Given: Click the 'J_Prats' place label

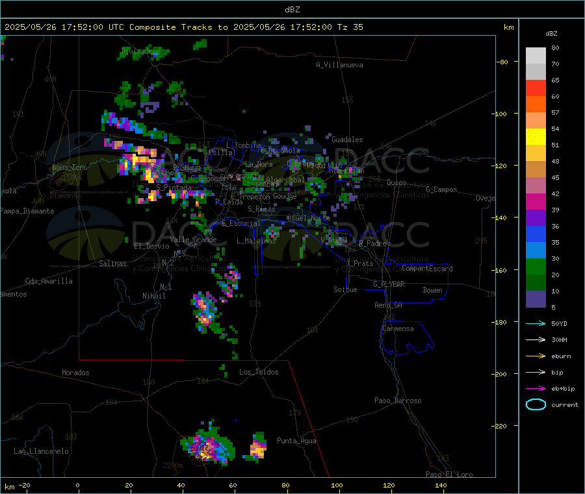Looking at the screenshot, I should tap(359, 263).
